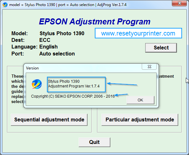189x155 pixels.
Task: Click the 'EPSON Adjustment Program' heading
Action: (x=94, y=22)
